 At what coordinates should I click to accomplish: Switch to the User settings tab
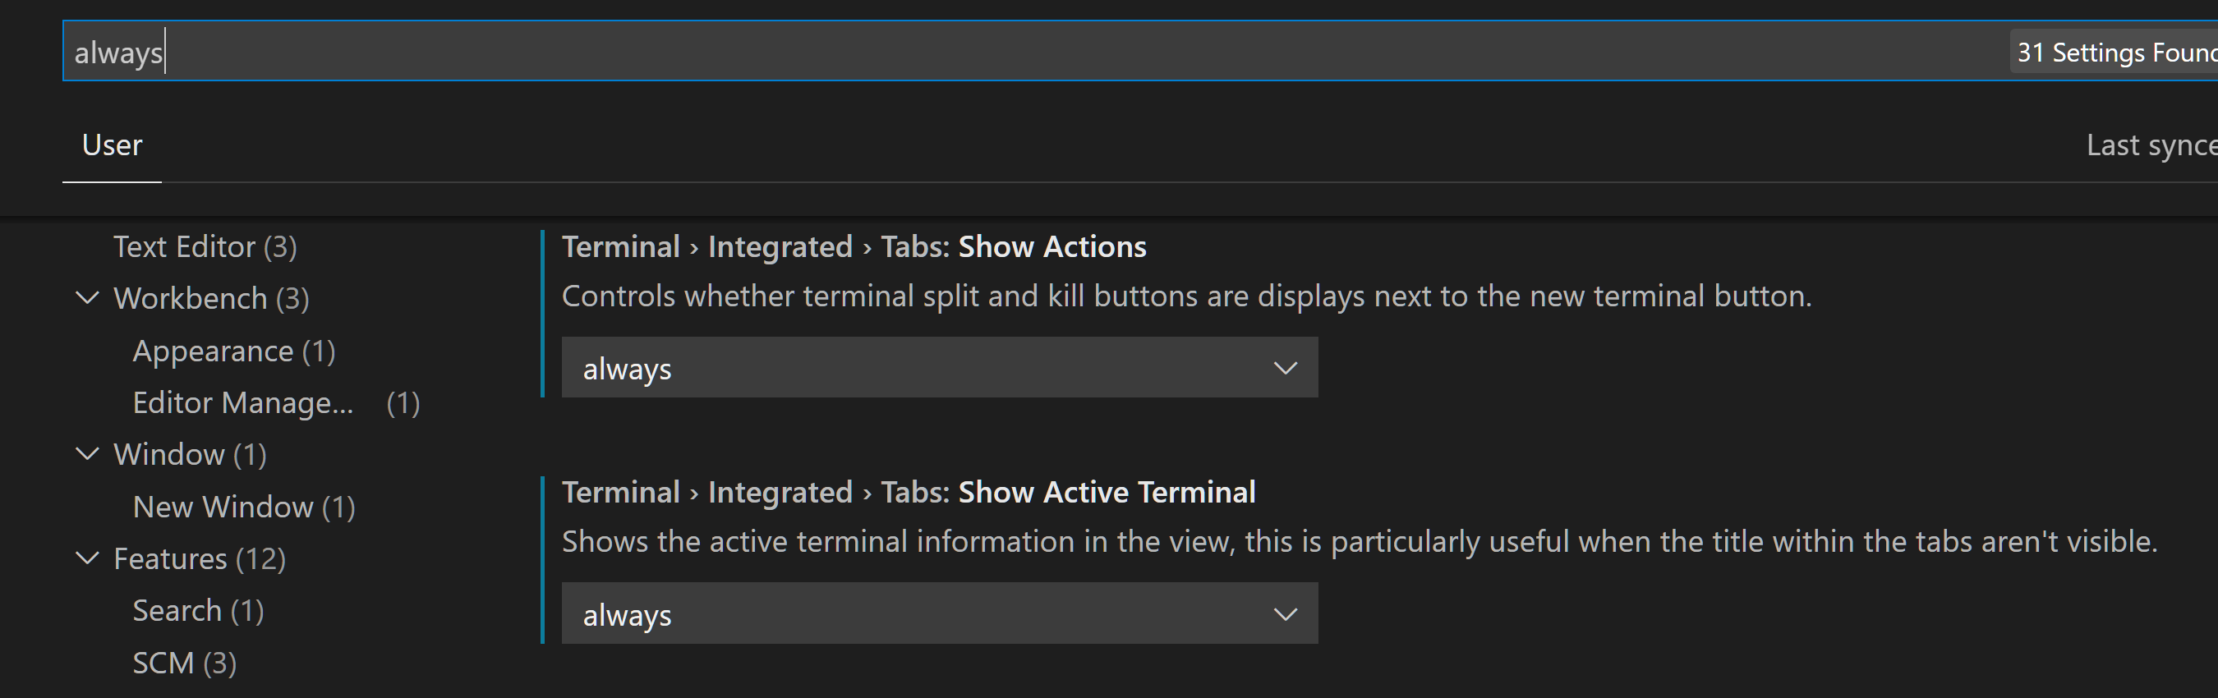click(111, 145)
